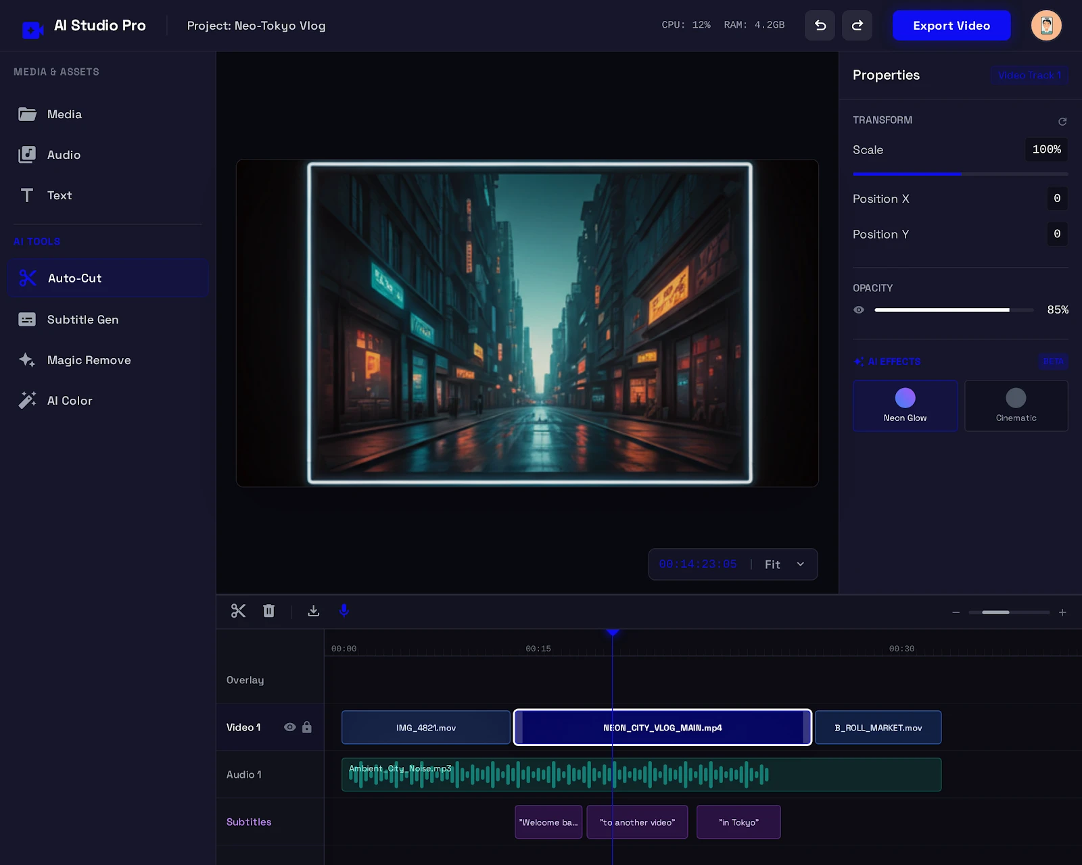Toggle Video 1 track visibility eye

[289, 727]
